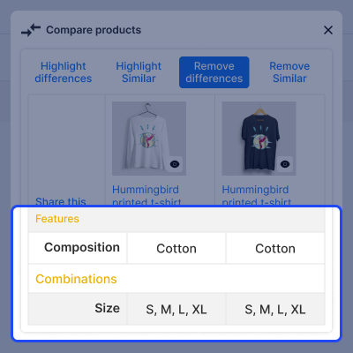Viewport: 353px width, 353px height.
Task: Toggle the Remove differences button
Action: pos(214,72)
